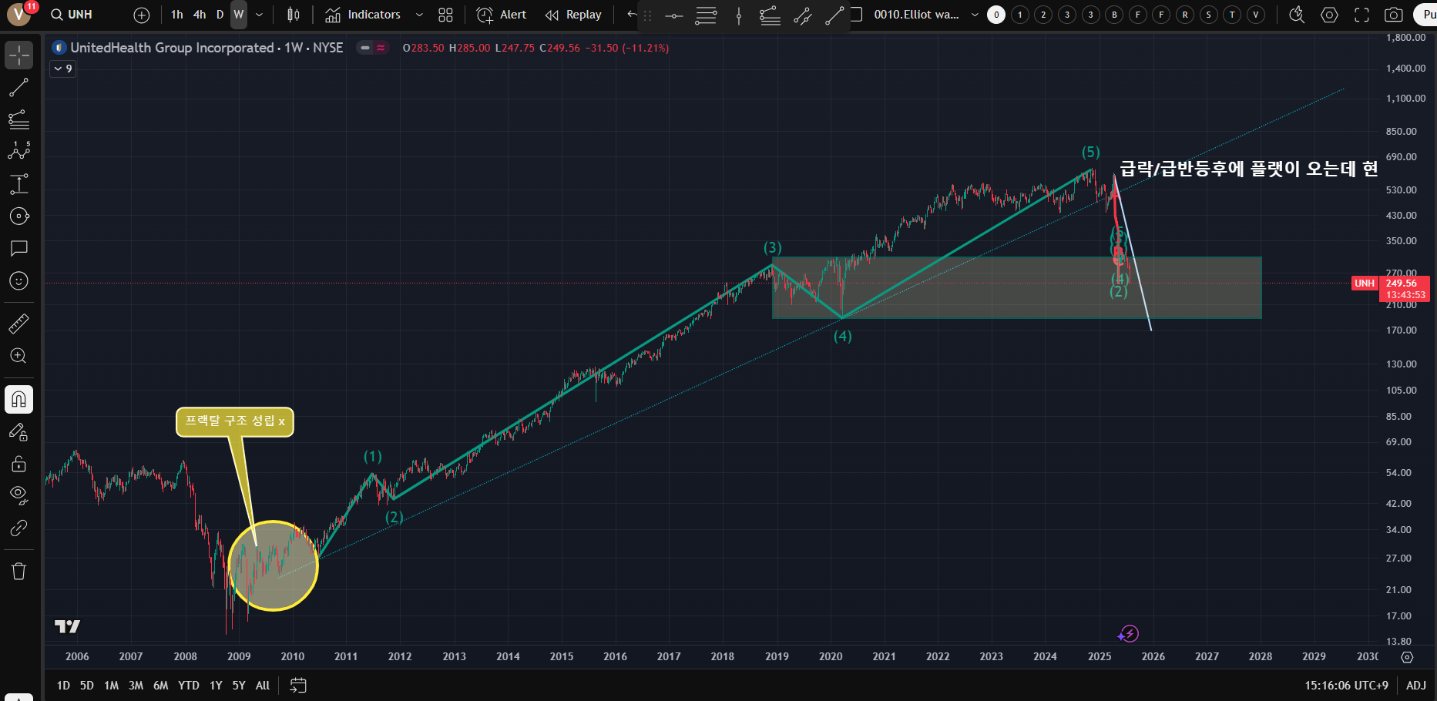Select the 1Y date range
Image resolution: width=1437 pixels, height=701 pixels.
(216, 685)
